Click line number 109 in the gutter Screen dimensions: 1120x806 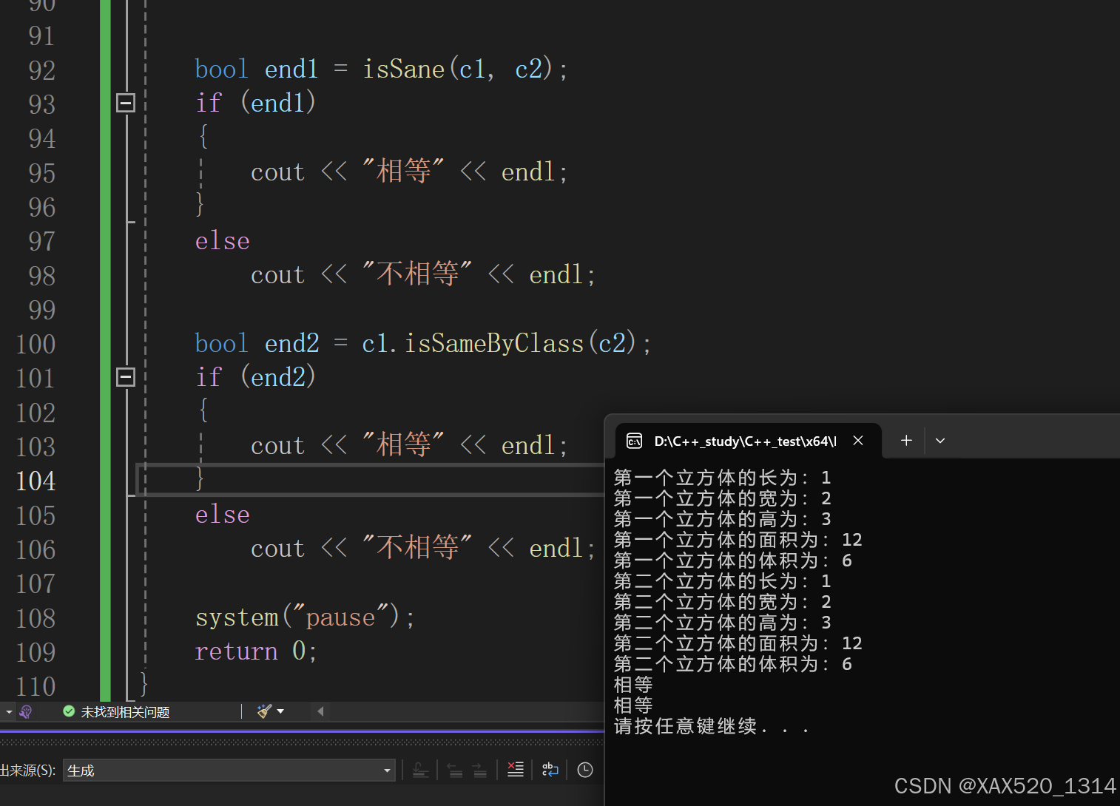click(x=36, y=652)
